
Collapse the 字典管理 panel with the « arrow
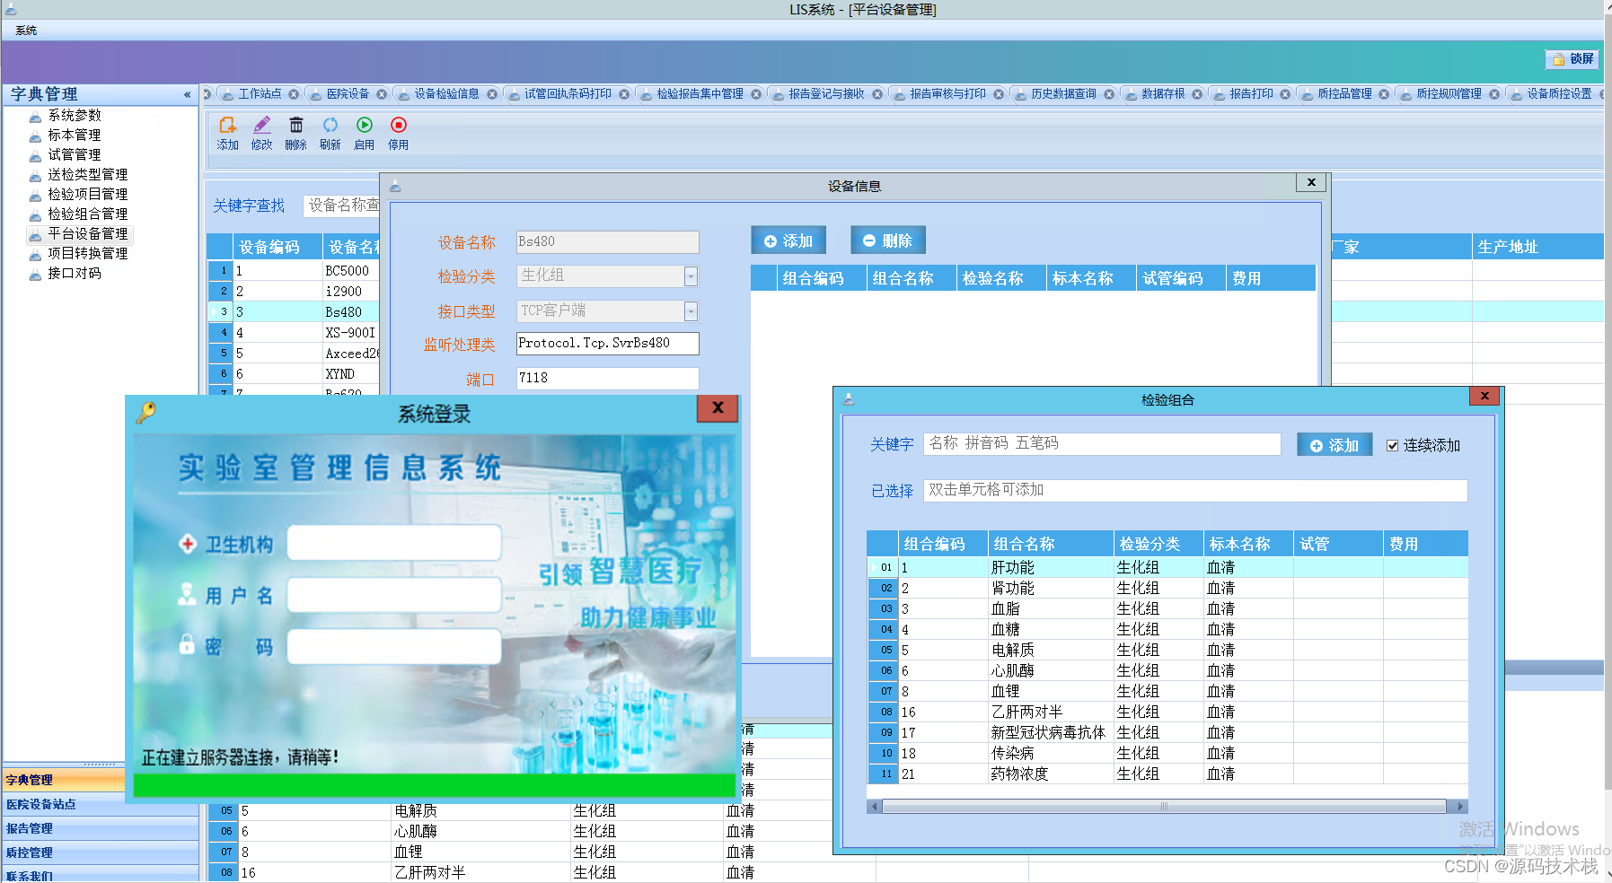[188, 94]
